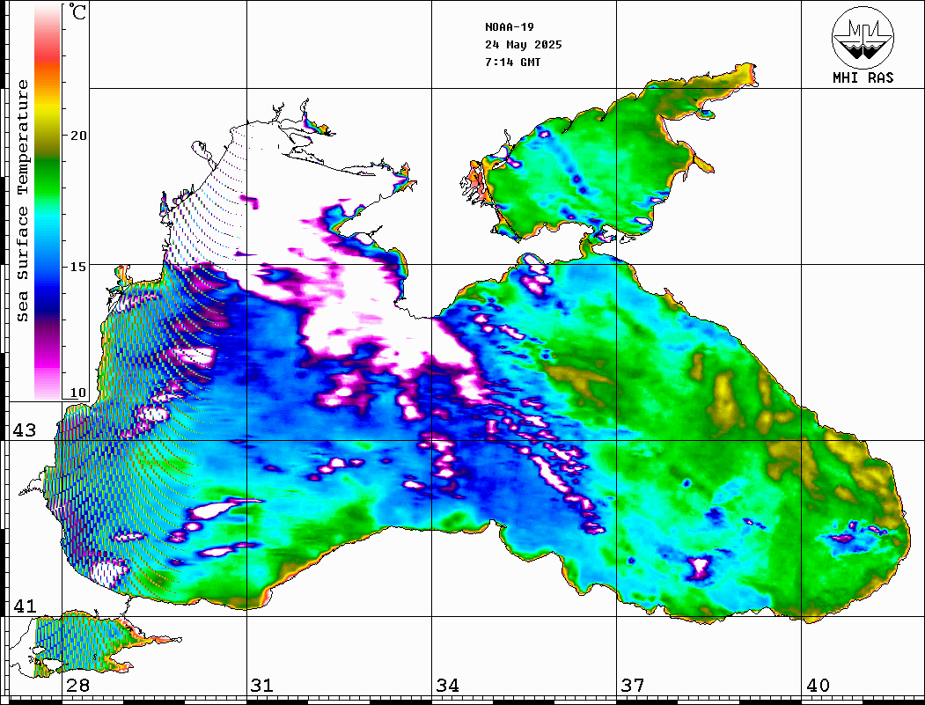Click the '7:14 GMT' time text
This screenshot has width=925, height=705.
512,62
